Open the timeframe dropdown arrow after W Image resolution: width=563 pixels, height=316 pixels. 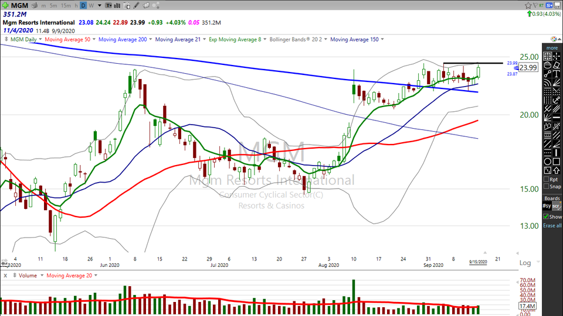pyautogui.click(x=100, y=5)
